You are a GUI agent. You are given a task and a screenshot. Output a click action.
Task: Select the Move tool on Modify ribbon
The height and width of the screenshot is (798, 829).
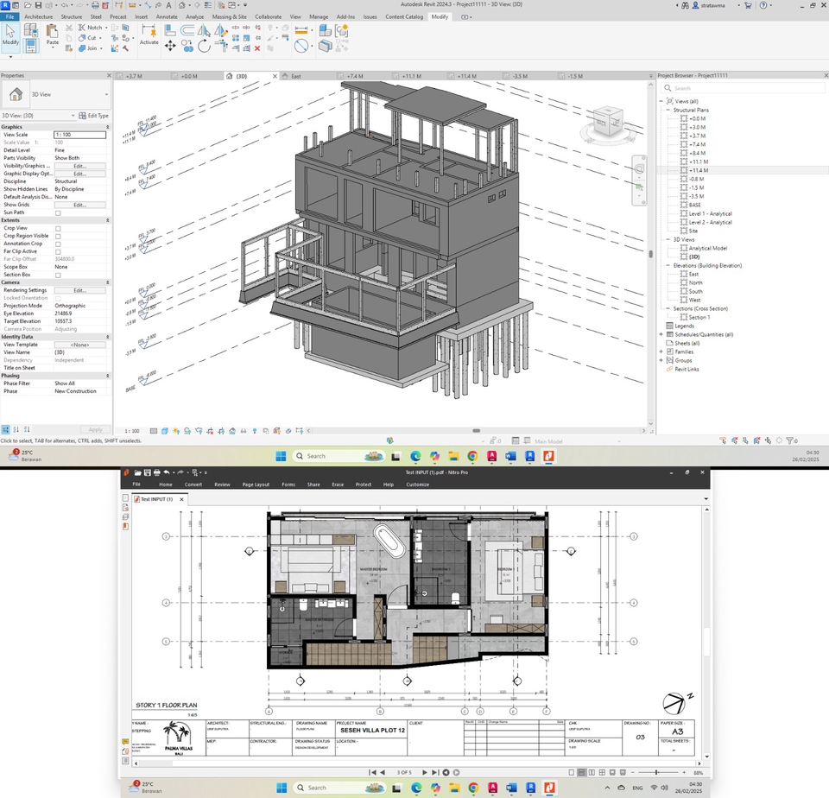[x=170, y=44]
